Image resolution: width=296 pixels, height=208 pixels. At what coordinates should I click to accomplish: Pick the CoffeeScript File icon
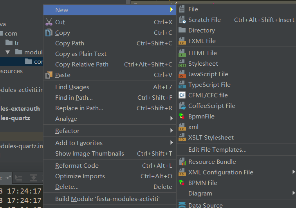coord(182,106)
